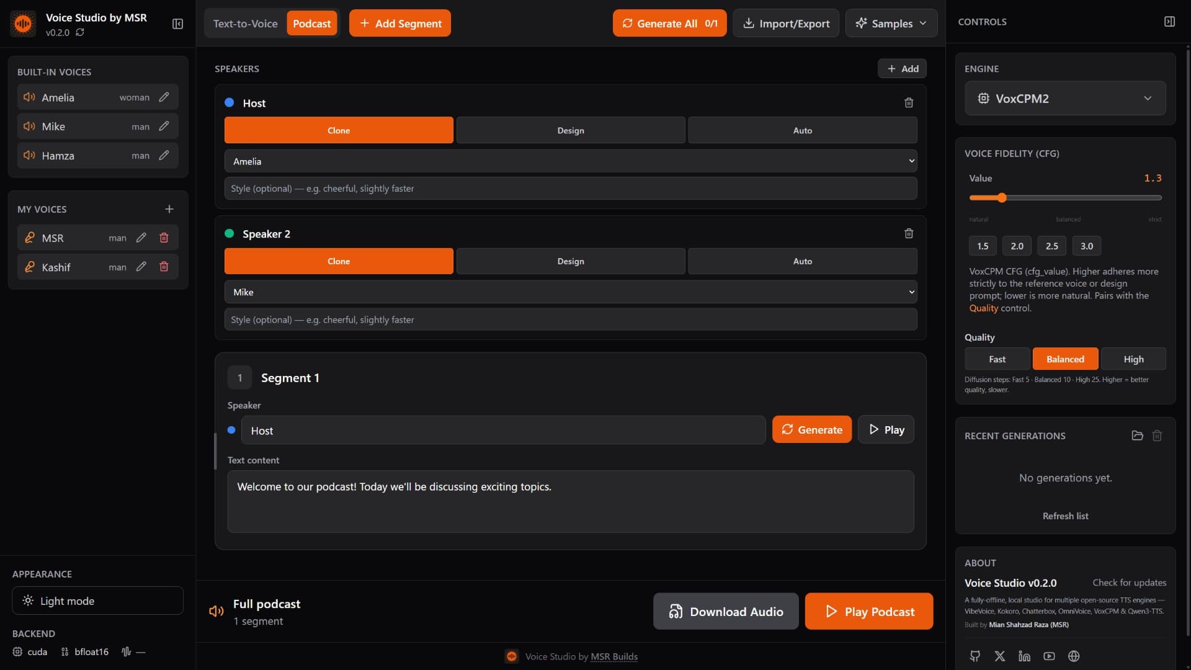The image size is (1191, 670).
Task: Set Speaker 2 voice mode to Auto
Action: [x=803, y=261]
